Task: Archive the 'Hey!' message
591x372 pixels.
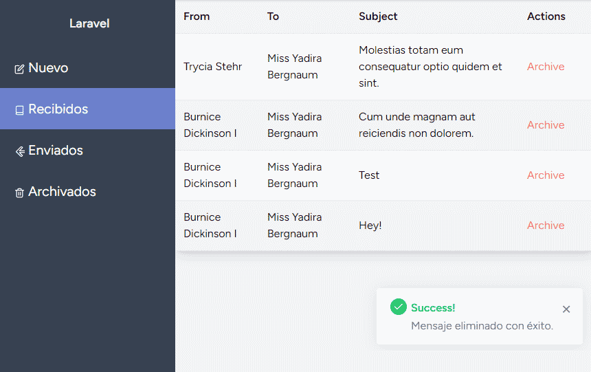Action: [x=546, y=226]
